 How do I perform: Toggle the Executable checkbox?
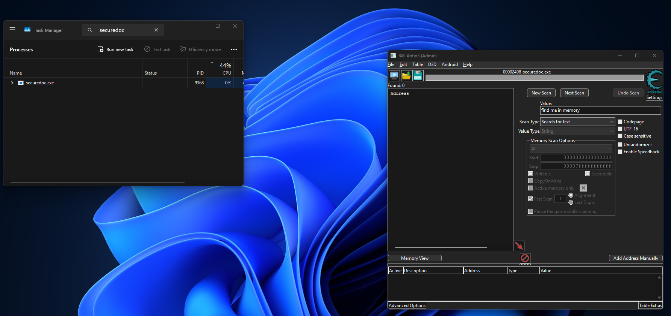[588, 174]
